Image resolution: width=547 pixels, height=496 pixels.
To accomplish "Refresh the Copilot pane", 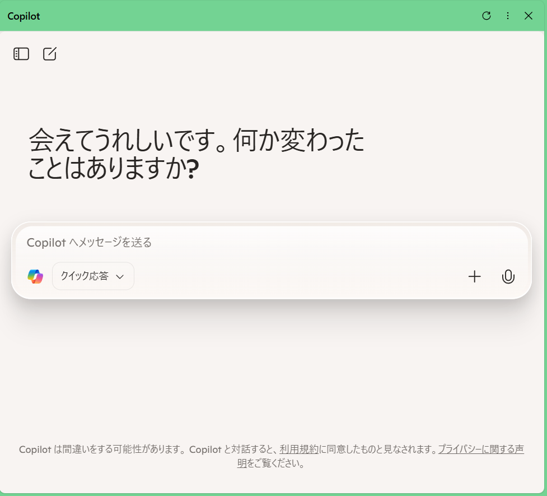I will [x=487, y=16].
